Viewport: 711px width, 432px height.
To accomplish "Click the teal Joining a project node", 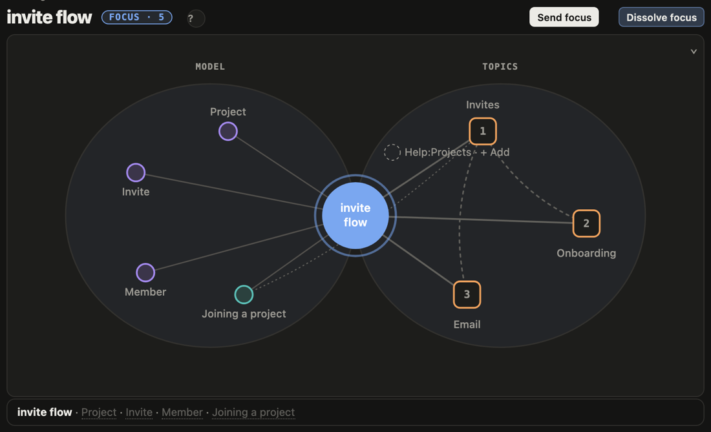I will (x=244, y=294).
